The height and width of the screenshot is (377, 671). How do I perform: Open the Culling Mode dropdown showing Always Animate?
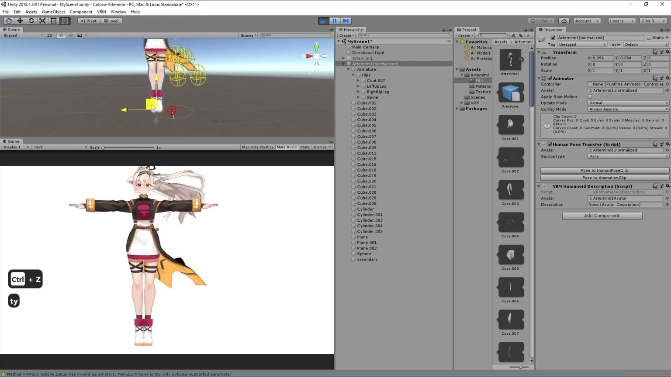tap(627, 109)
